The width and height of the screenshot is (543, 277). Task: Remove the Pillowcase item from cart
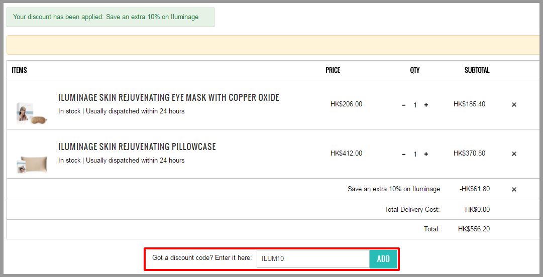pos(514,154)
